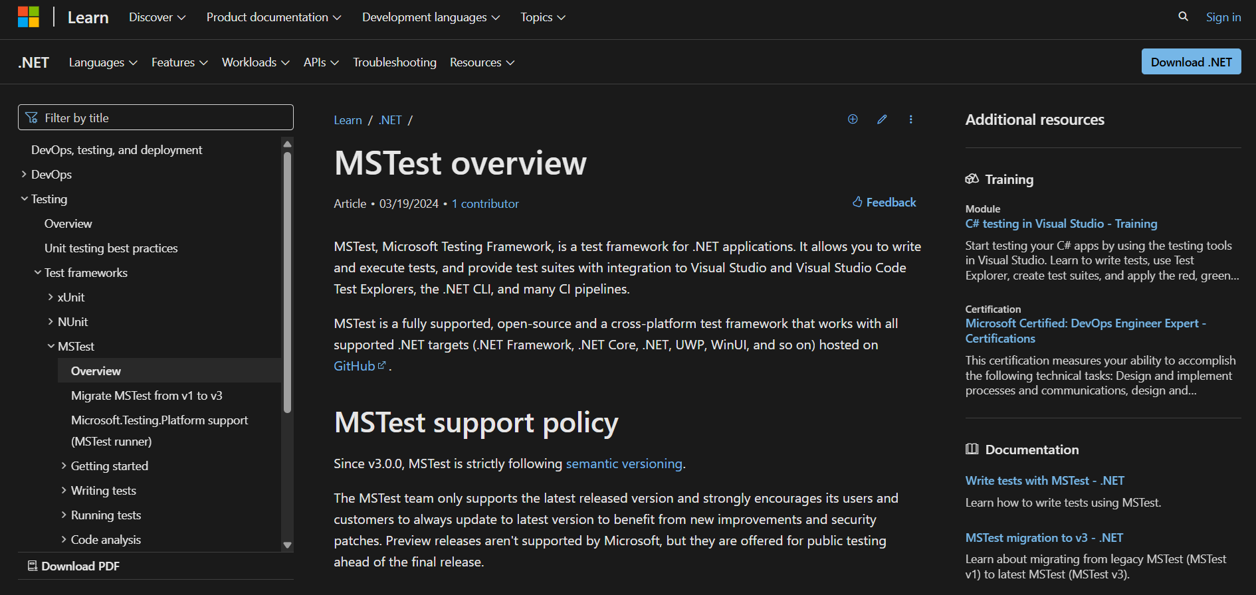
Task: Expand the Writing tests node
Action: tap(64, 491)
